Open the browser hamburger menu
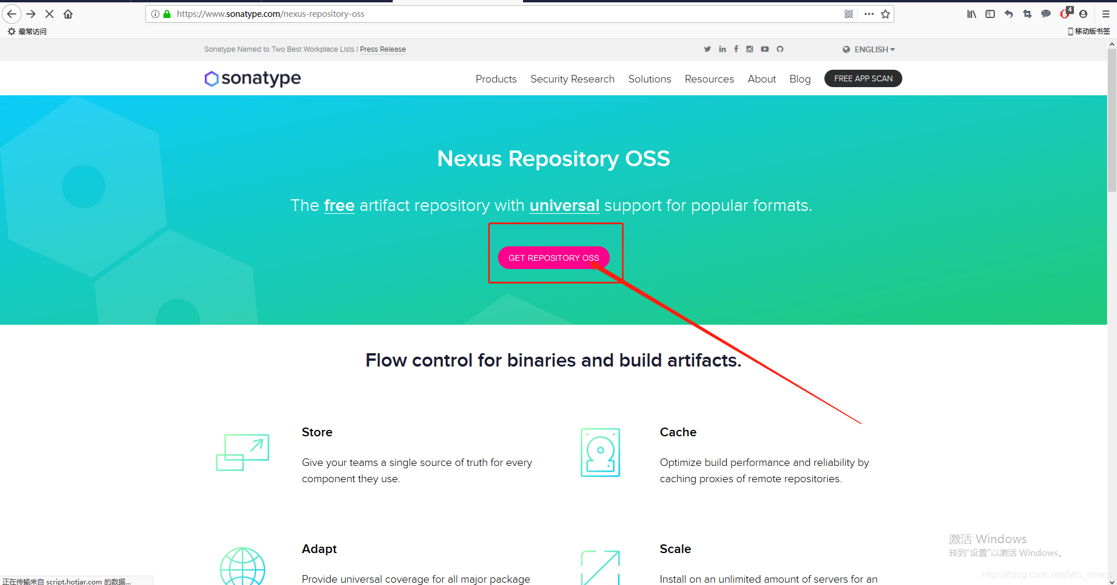 pos(1106,14)
